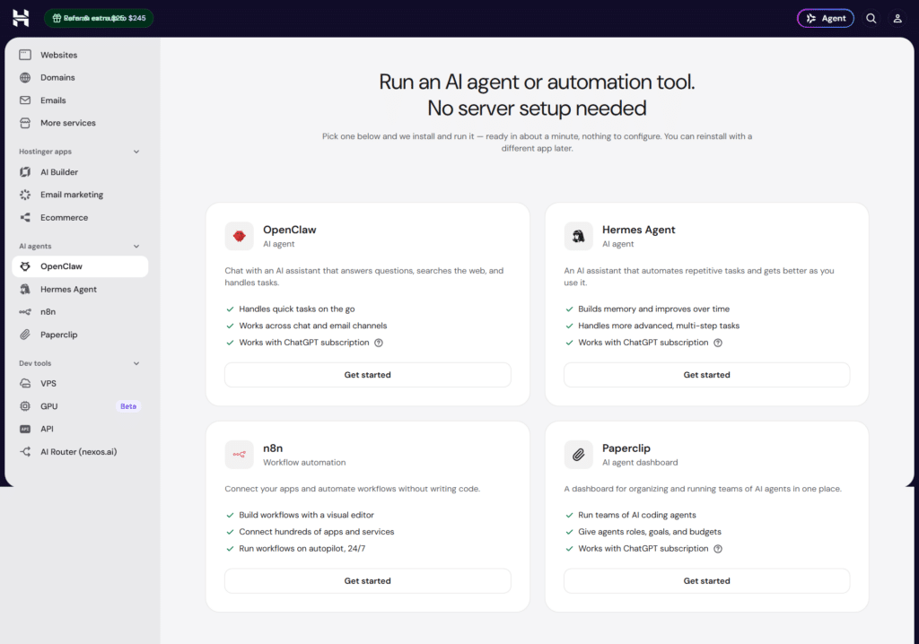Open ChatGPT subscription help in Paperclip card
This screenshot has height=644, width=919.
coord(718,549)
